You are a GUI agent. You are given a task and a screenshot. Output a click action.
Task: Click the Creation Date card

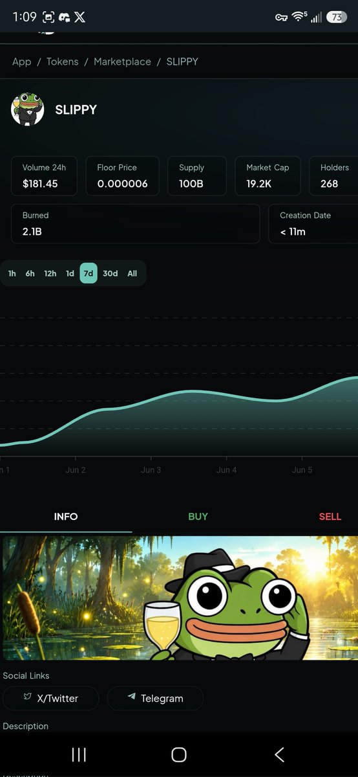313,223
